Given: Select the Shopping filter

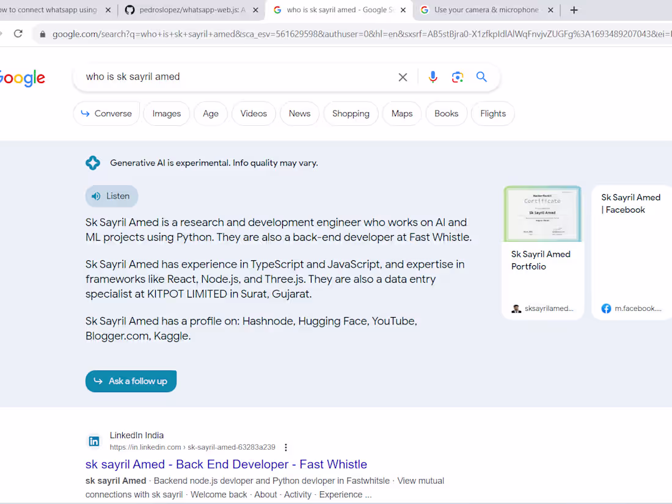Looking at the screenshot, I should [x=351, y=114].
